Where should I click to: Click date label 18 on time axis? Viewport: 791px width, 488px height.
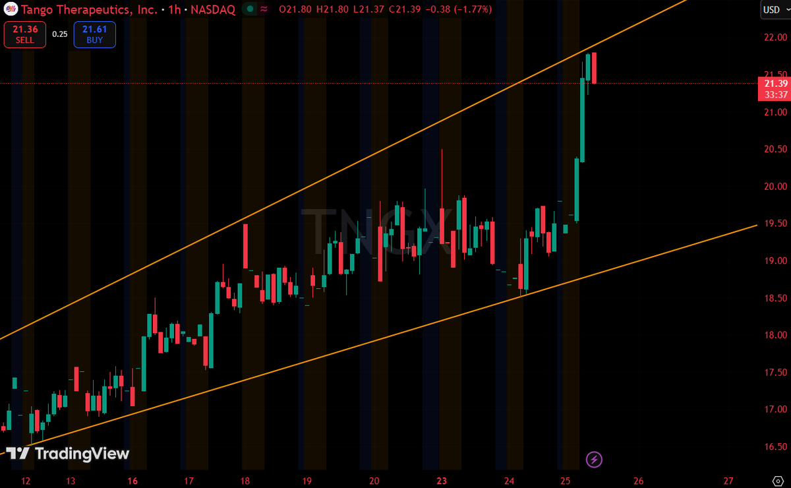[x=245, y=481]
